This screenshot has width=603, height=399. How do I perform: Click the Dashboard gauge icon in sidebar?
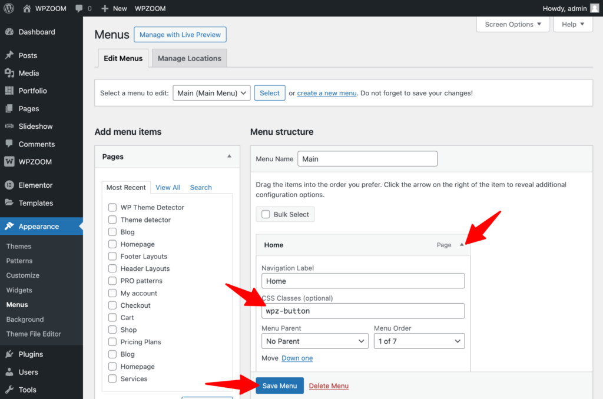9,32
